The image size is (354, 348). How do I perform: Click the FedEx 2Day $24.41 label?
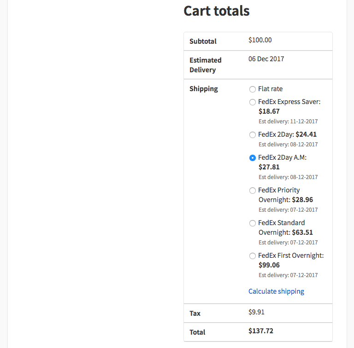(x=288, y=134)
